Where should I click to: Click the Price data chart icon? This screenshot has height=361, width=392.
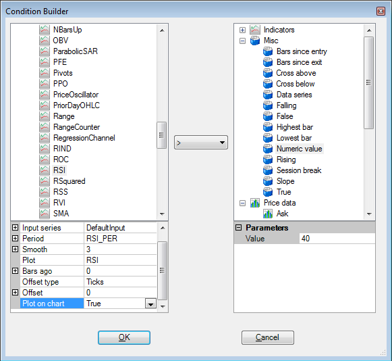click(x=255, y=203)
